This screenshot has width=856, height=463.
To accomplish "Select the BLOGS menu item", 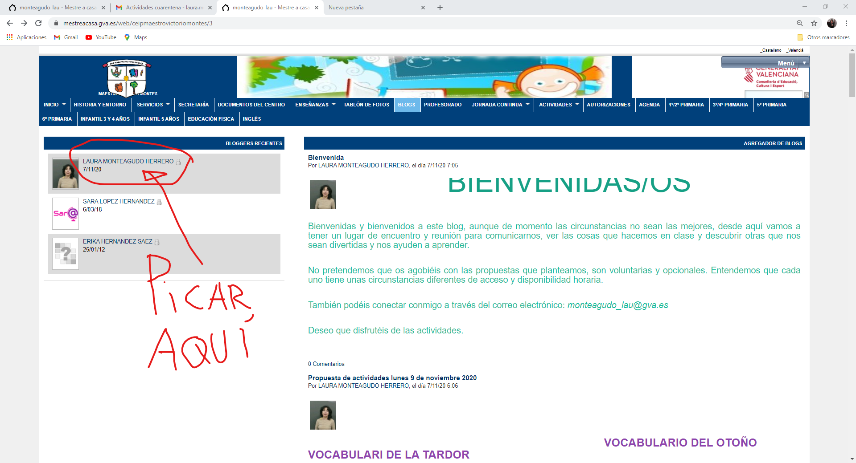I will click(407, 105).
